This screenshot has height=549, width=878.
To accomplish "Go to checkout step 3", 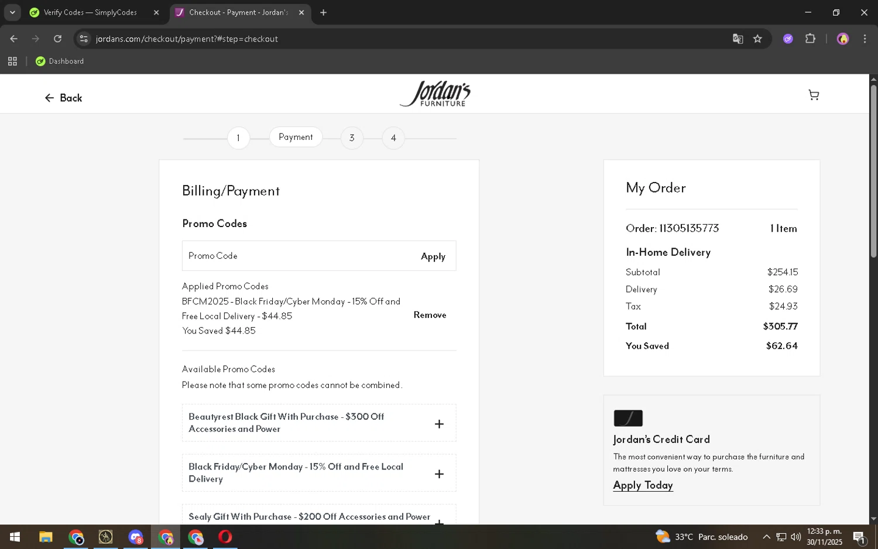I will pos(352,138).
